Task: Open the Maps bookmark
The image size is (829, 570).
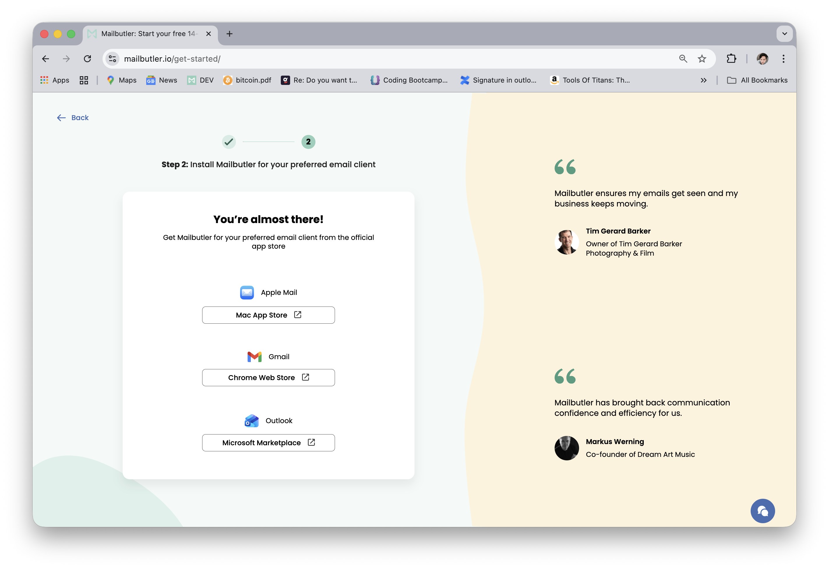Action: [x=121, y=80]
